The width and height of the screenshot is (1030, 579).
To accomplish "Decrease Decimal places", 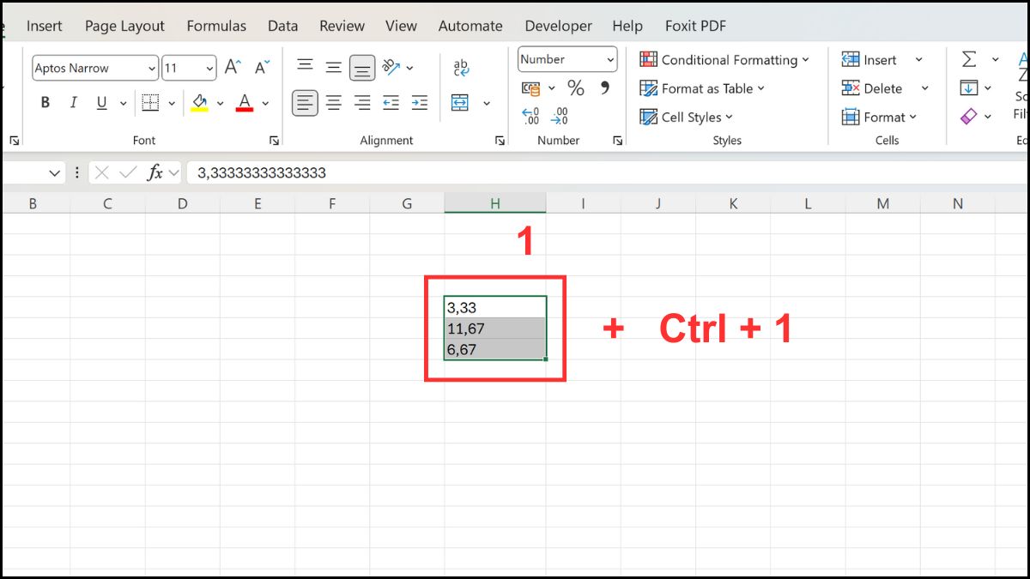I will coord(560,115).
